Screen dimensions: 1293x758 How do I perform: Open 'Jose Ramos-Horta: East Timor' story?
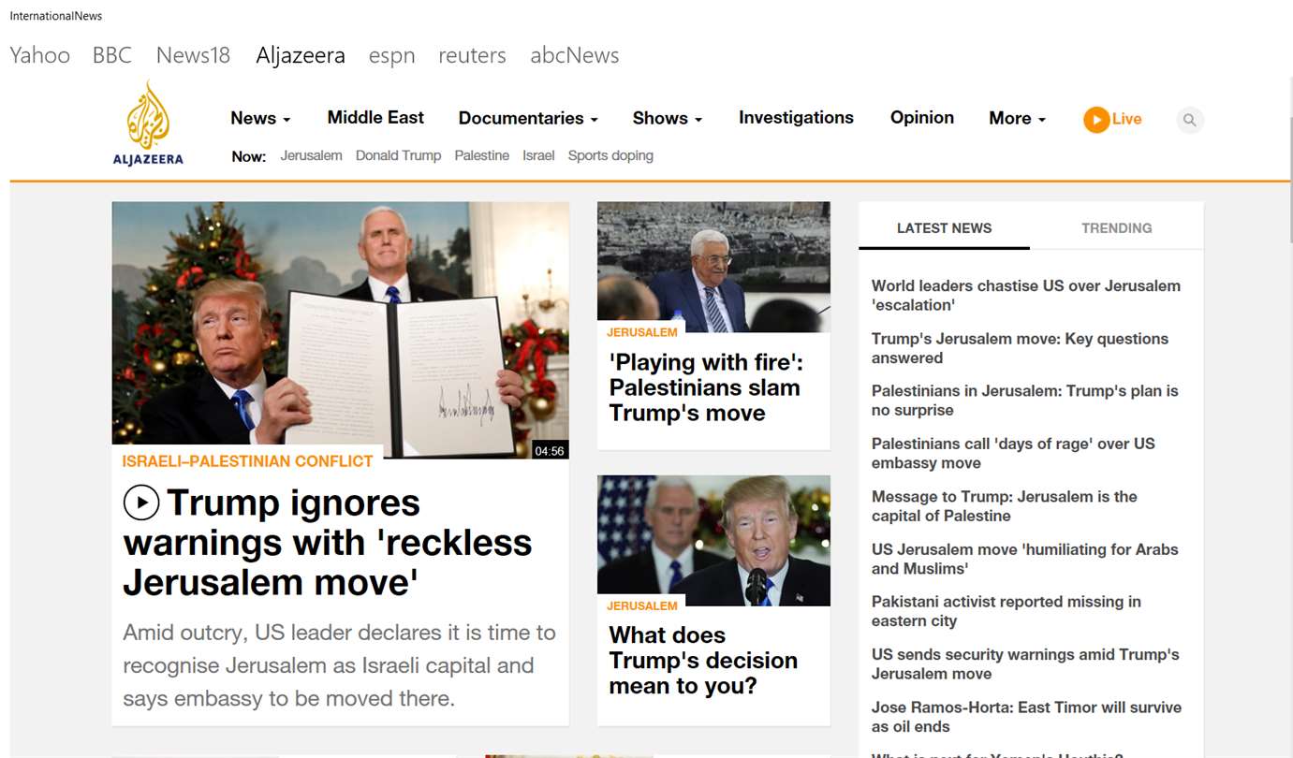[1026, 717]
